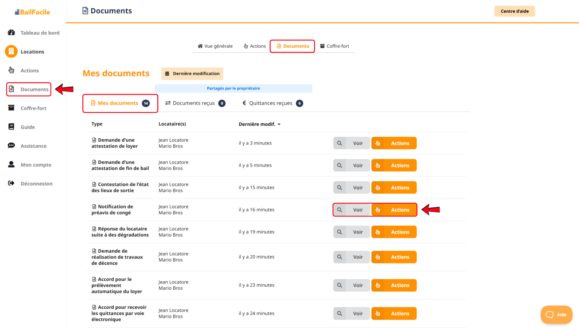Click magnifier icon for attestation de loyer row
579x329 pixels.
[339, 143]
